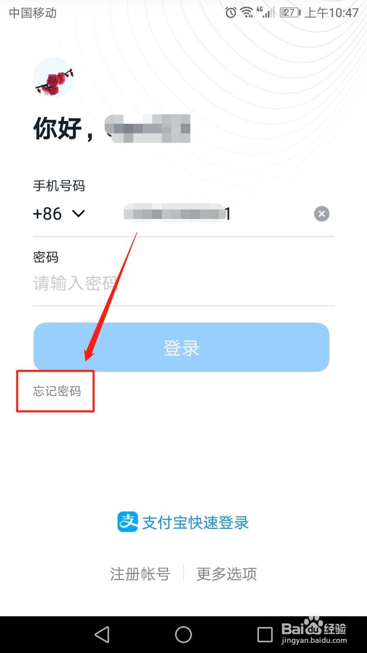This screenshot has width=367, height=653.
Task: Open 更多选项 more options
Action: [227, 574]
